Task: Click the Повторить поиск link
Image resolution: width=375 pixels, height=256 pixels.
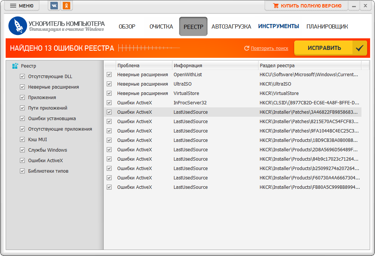Action: click(x=269, y=48)
